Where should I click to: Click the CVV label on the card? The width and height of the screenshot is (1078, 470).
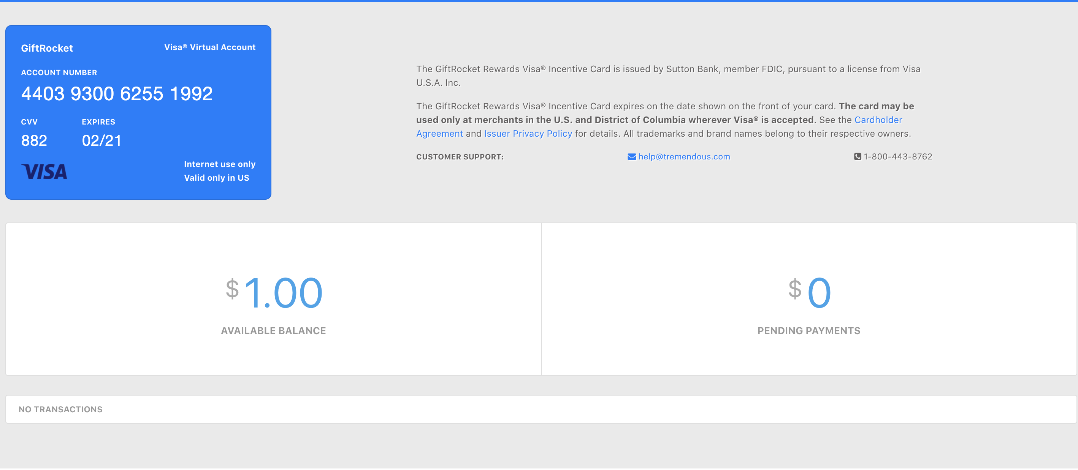click(x=29, y=122)
